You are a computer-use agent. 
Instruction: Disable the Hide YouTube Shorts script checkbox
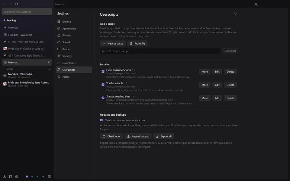point(103,71)
